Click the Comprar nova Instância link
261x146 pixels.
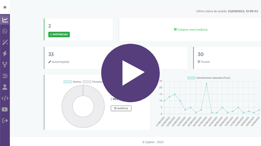click(190, 30)
